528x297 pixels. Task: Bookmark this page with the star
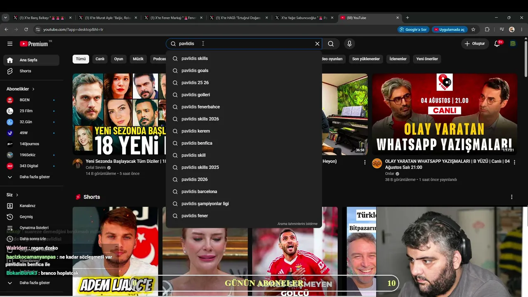coord(473,30)
